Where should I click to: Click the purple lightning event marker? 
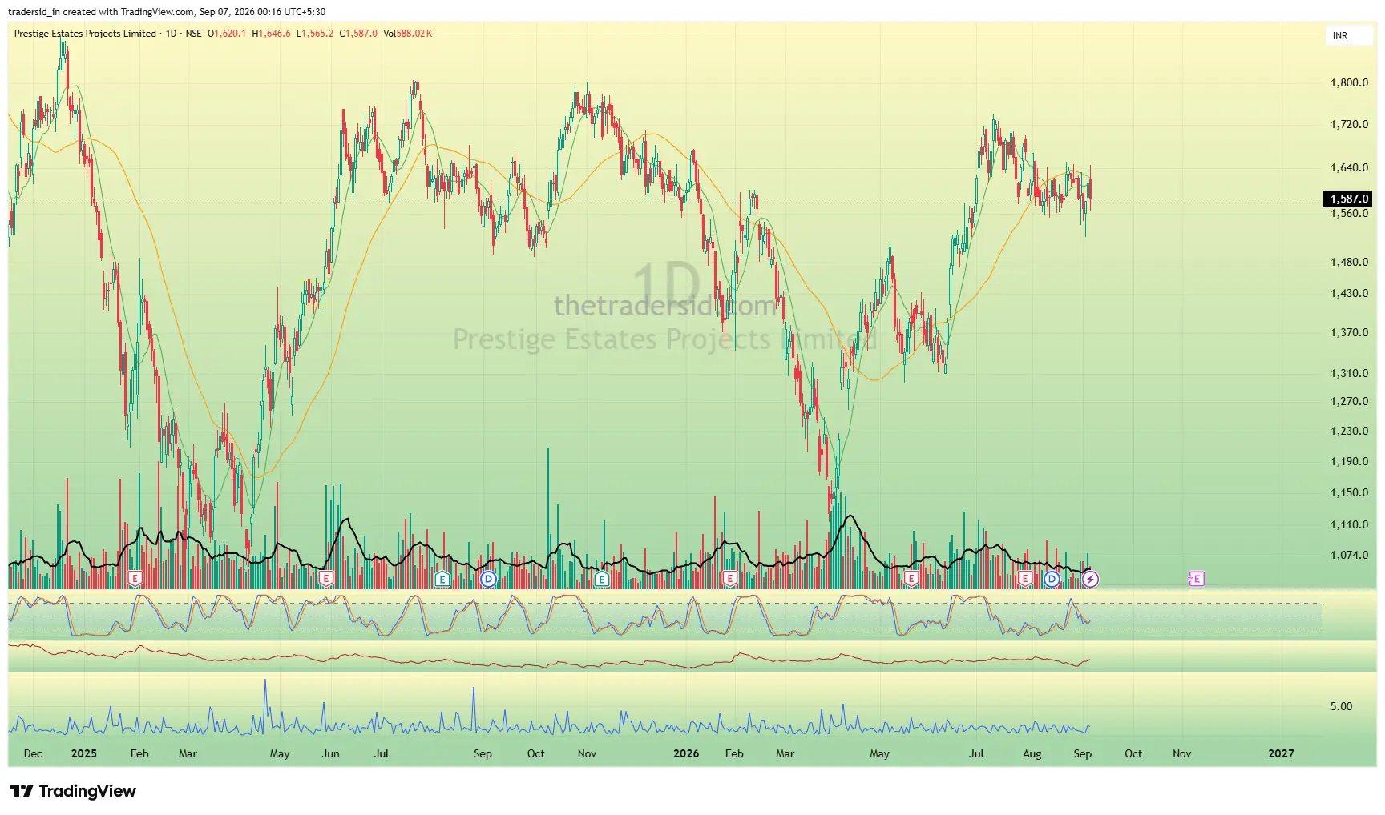1090,579
